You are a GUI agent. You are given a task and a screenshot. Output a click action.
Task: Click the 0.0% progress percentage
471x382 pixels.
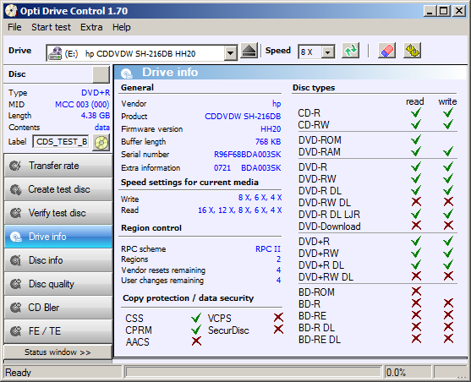click(x=396, y=373)
